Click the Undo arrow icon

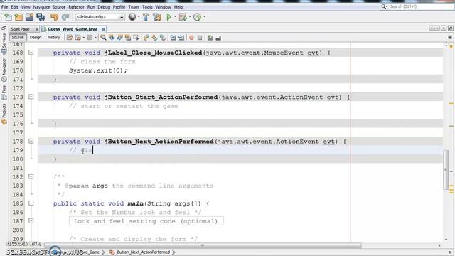[x=54, y=17]
